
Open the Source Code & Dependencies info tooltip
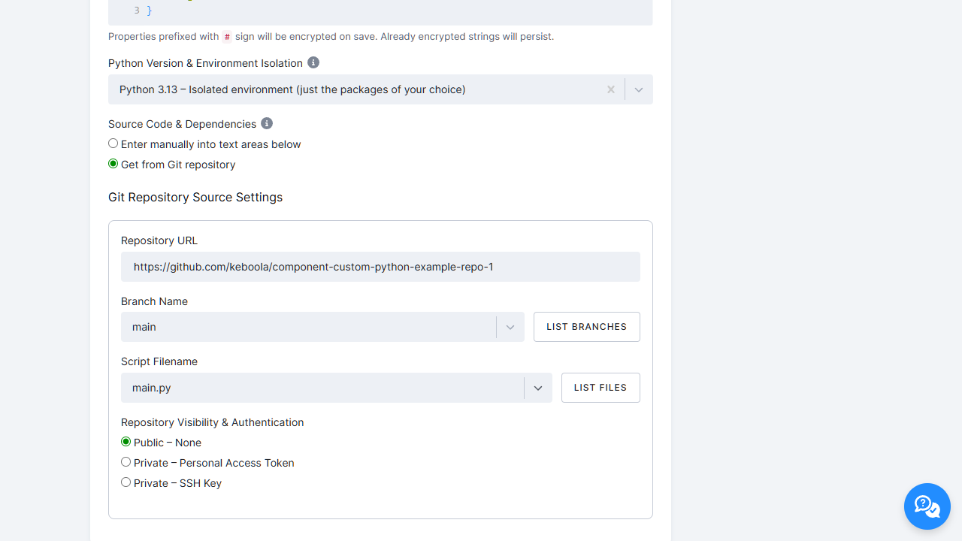tap(267, 123)
